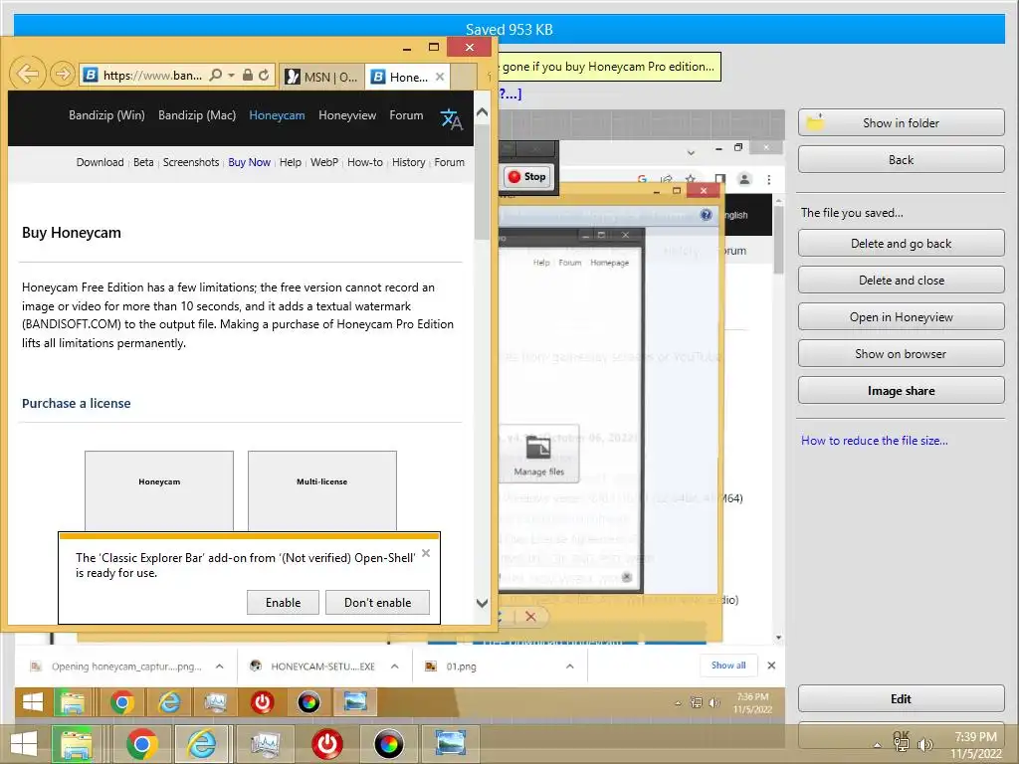Open Bandizip (Win) in site navigation
This screenshot has width=1019, height=764.
point(106,115)
